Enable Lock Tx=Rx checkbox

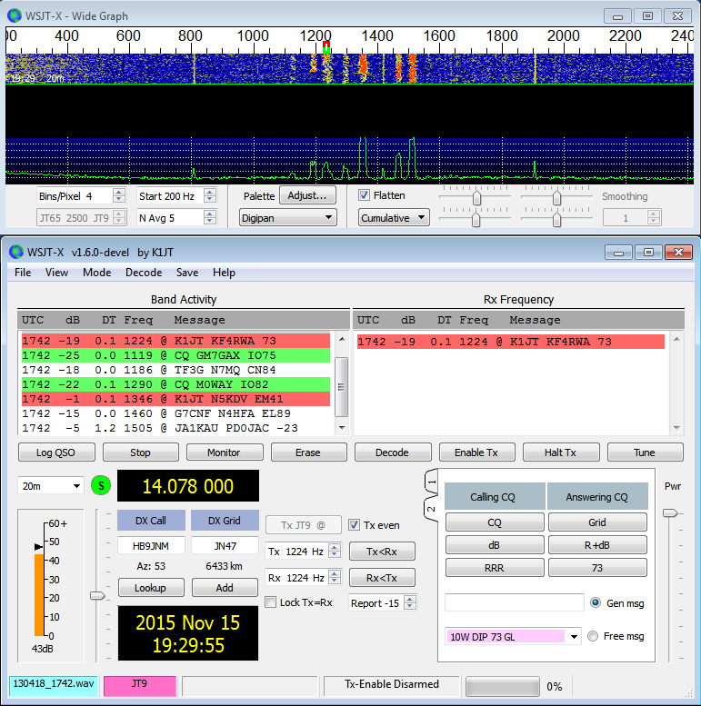pos(271,602)
